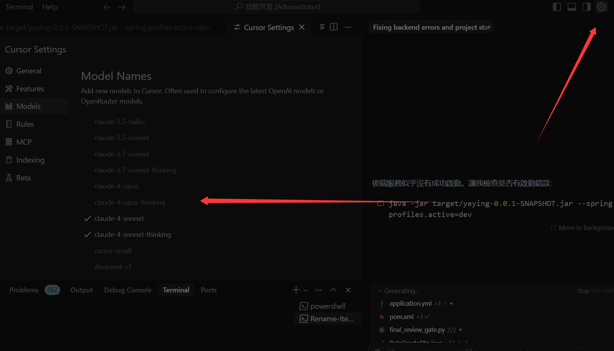
Task: Close the Cursor Settings tab
Action: point(302,27)
